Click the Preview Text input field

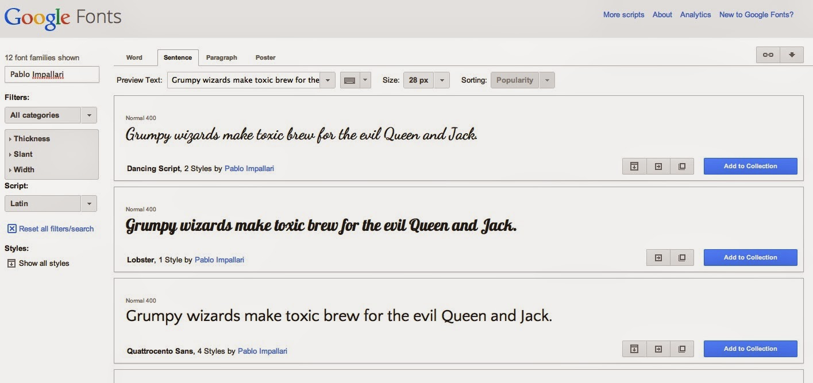point(244,80)
